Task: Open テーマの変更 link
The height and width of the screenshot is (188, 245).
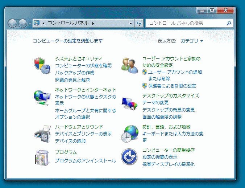Action: click(x=155, y=102)
